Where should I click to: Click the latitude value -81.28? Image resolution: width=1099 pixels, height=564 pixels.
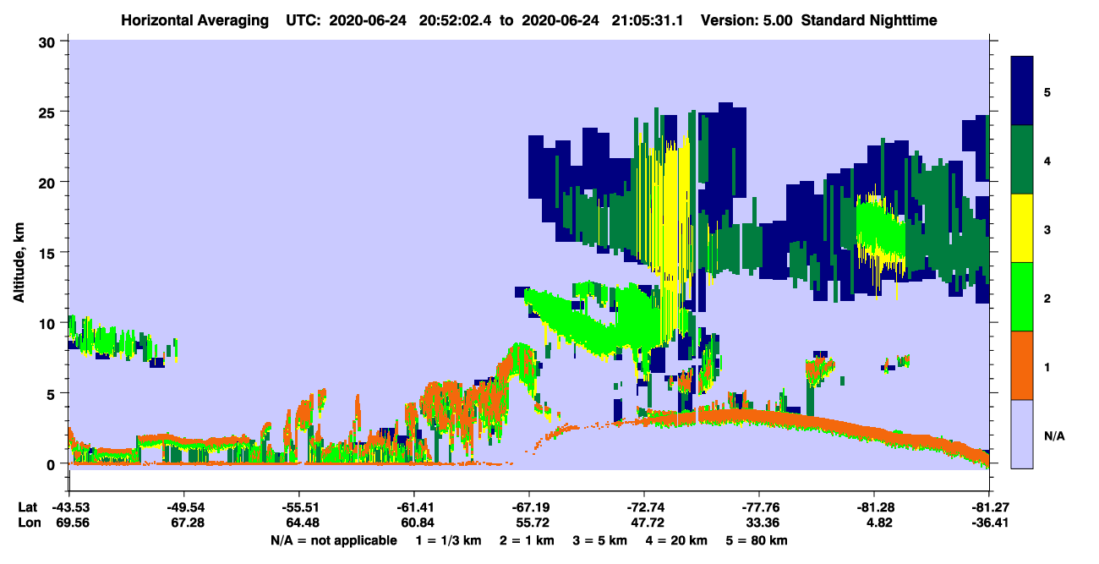tap(874, 507)
